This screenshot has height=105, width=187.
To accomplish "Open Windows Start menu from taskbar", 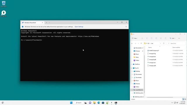I will (71, 103).
